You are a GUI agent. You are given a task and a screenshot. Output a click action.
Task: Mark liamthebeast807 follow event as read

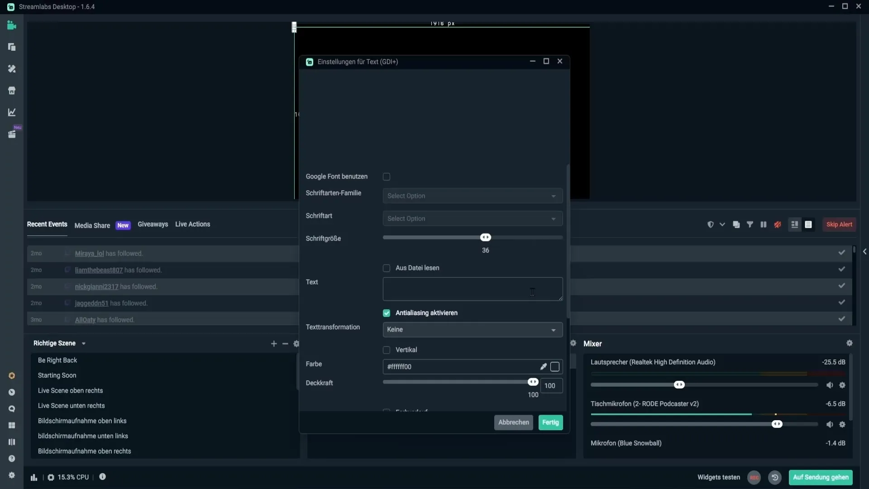(x=841, y=269)
